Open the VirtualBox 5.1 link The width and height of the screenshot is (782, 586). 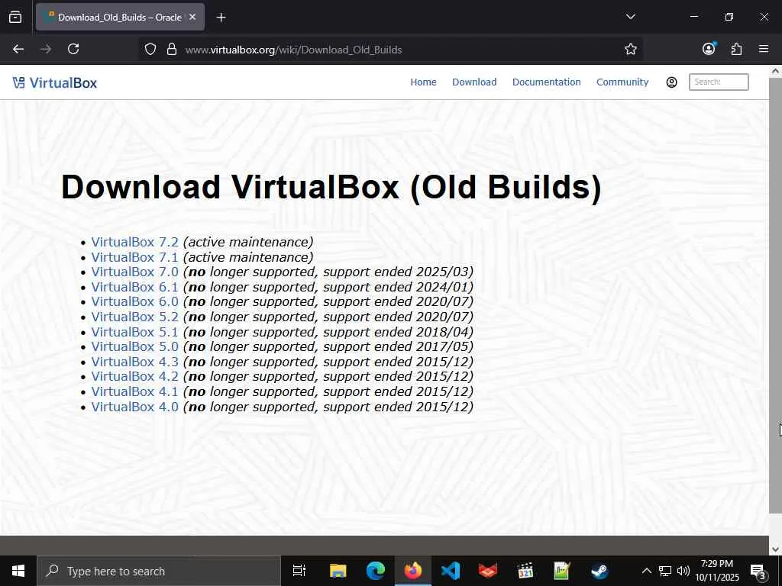[x=134, y=332]
